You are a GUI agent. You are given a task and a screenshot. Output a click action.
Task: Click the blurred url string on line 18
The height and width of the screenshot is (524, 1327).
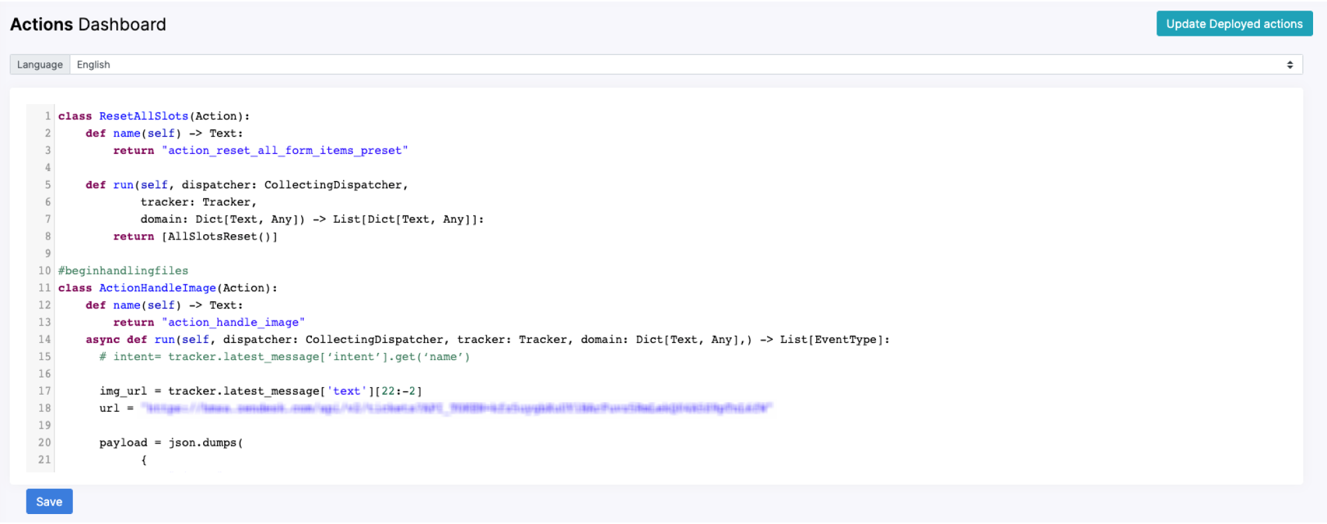point(457,408)
